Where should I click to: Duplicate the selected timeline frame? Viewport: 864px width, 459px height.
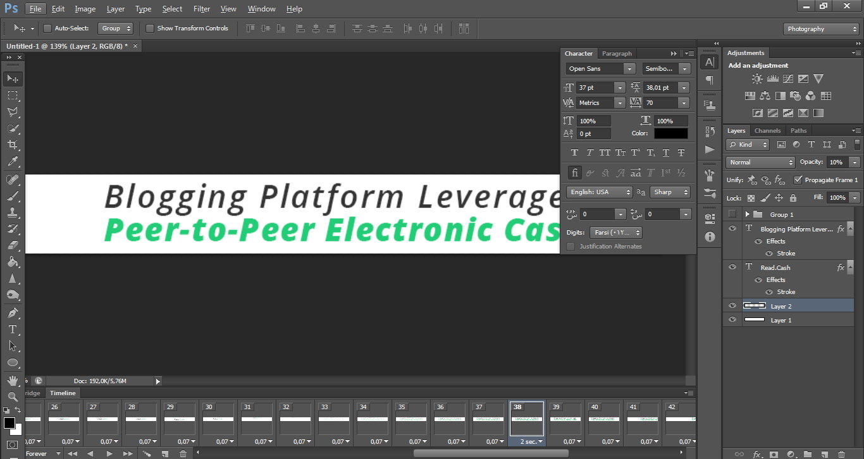pos(165,454)
